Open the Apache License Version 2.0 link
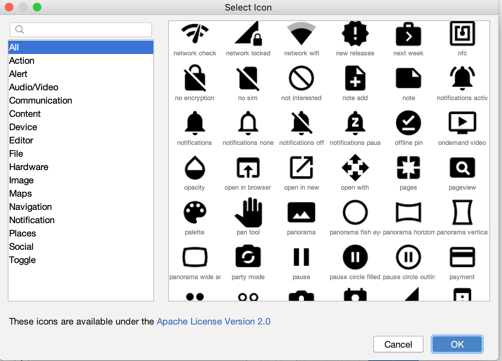 coord(213,321)
